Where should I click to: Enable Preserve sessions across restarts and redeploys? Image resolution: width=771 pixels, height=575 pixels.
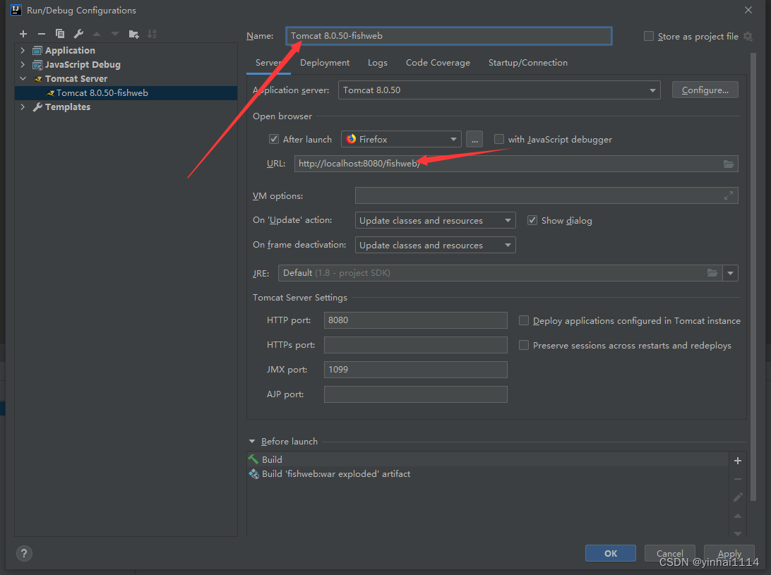coord(524,345)
